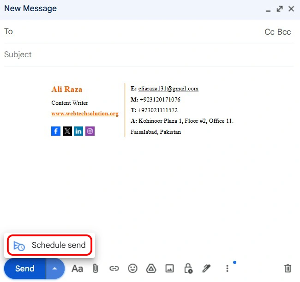Viewport: 300px width, 282px height.
Task: Click Facebook icon in signature
Action: click(56, 131)
